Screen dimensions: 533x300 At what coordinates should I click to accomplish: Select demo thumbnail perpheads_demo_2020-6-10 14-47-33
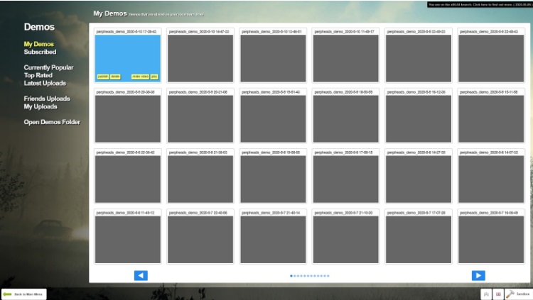(x=200, y=58)
